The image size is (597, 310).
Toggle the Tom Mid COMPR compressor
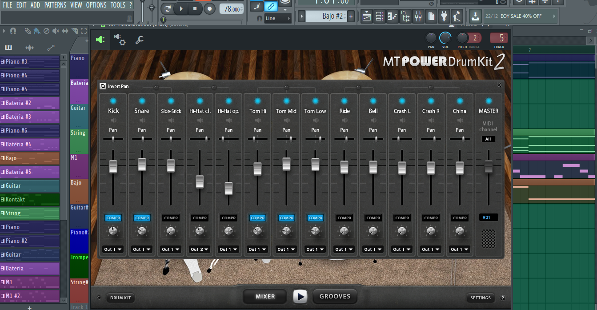(x=286, y=218)
